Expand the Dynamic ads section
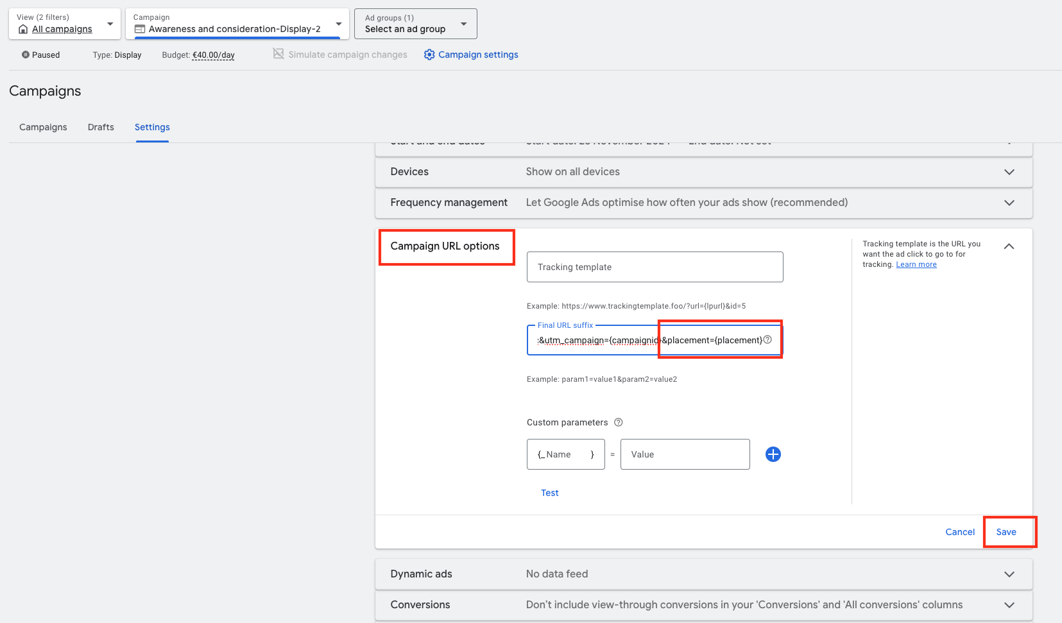Viewport: 1062px width, 623px height. coord(1009,574)
